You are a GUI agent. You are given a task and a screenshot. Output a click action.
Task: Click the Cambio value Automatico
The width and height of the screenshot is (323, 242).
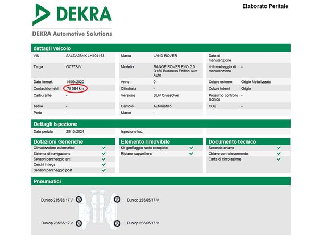(162, 106)
